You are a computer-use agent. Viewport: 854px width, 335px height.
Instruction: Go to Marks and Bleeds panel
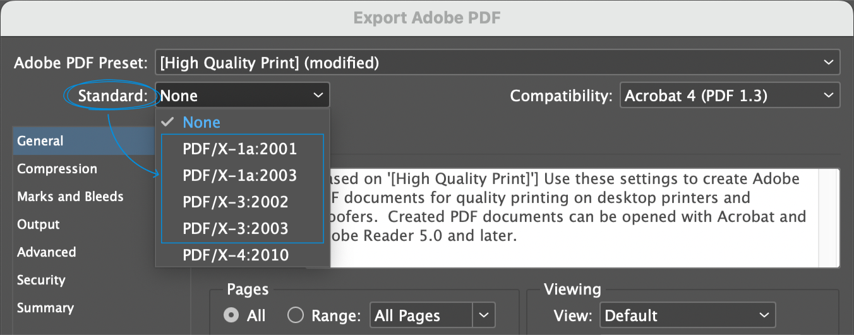pyautogui.click(x=70, y=197)
